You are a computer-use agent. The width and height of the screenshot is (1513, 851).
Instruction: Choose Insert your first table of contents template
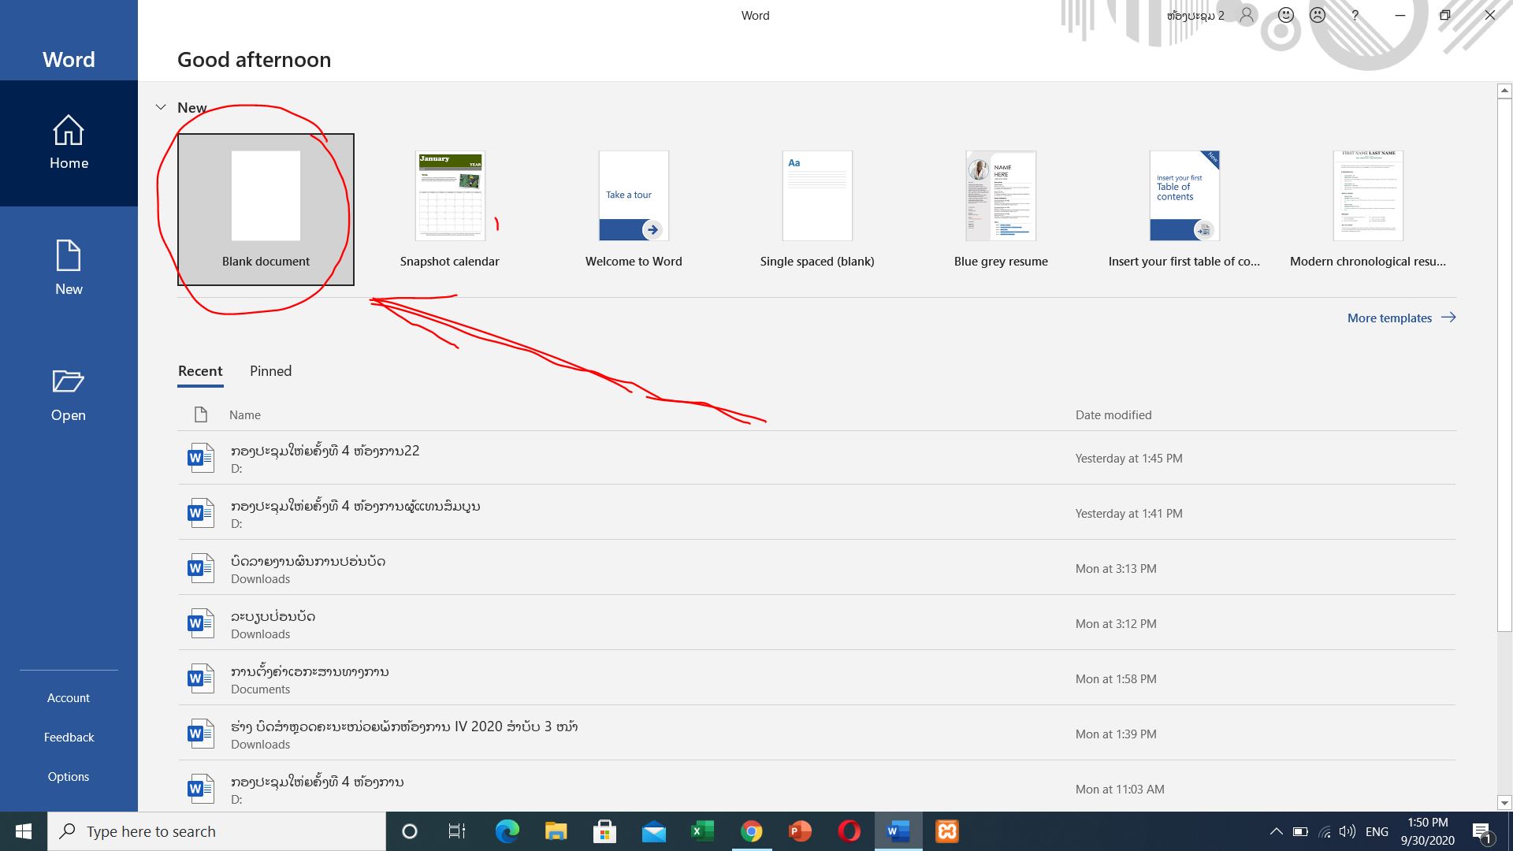pyautogui.click(x=1184, y=210)
